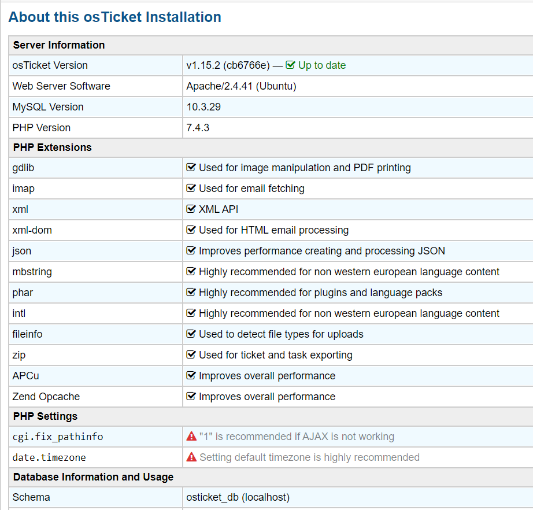Click the osticket_db (localhost) value
533x510 pixels.
238,497
